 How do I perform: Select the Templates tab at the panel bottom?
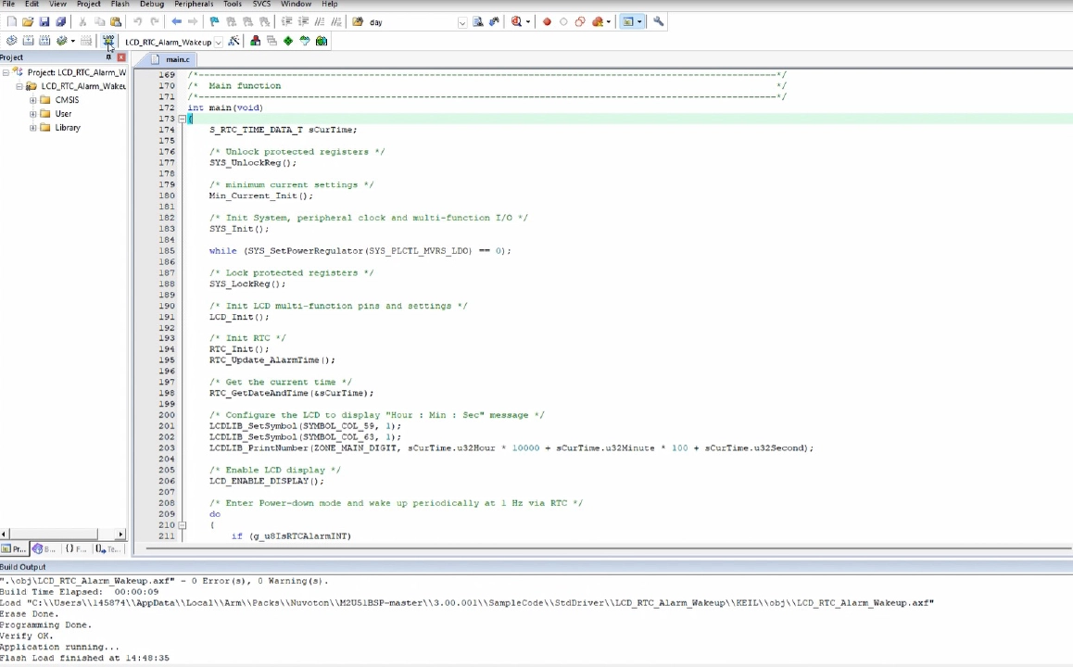[x=108, y=548]
